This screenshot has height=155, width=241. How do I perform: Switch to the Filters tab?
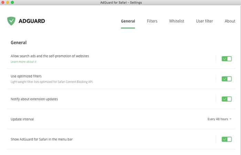click(x=152, y=21)
